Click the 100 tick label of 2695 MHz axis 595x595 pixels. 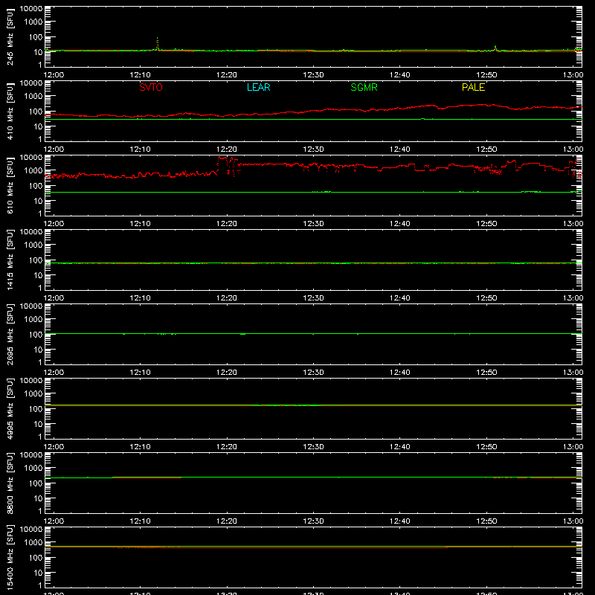click(x=36, y=334)
